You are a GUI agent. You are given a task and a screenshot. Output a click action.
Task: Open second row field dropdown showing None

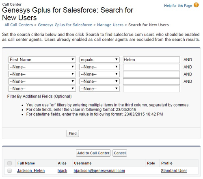tap(42, 67)
